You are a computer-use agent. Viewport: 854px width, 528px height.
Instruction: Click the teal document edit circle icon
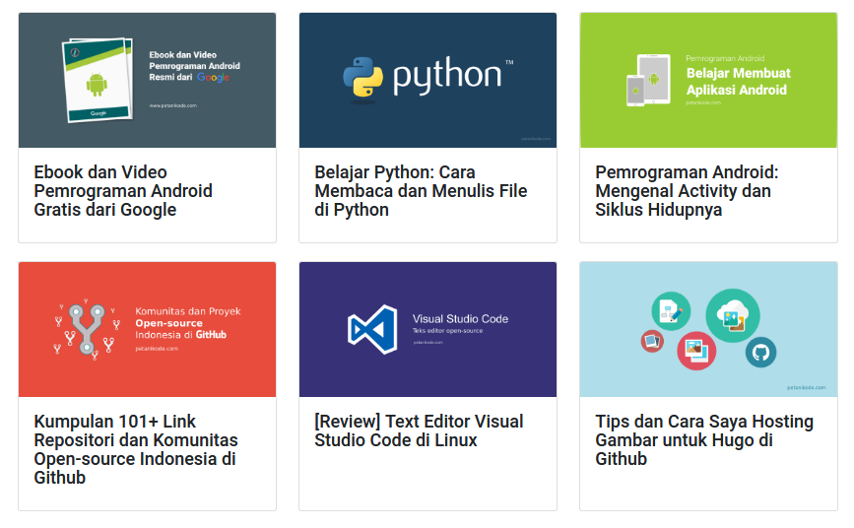(671, 311)
